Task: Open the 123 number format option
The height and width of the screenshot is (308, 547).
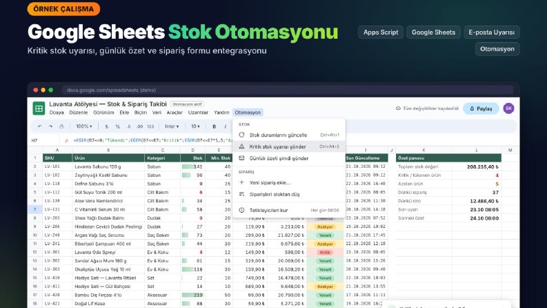Action: click(150, 126)
